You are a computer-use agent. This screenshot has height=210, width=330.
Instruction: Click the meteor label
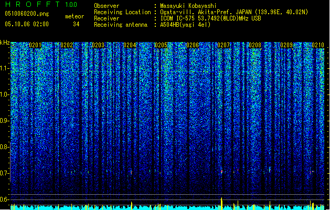74,16
